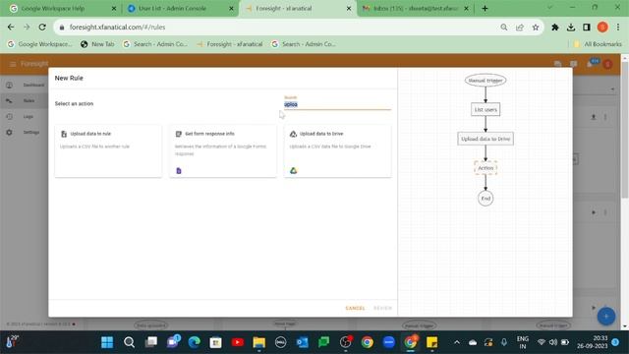Switch to the Inbox Gmail tab
629x354 pixels.
pos(415,9)
